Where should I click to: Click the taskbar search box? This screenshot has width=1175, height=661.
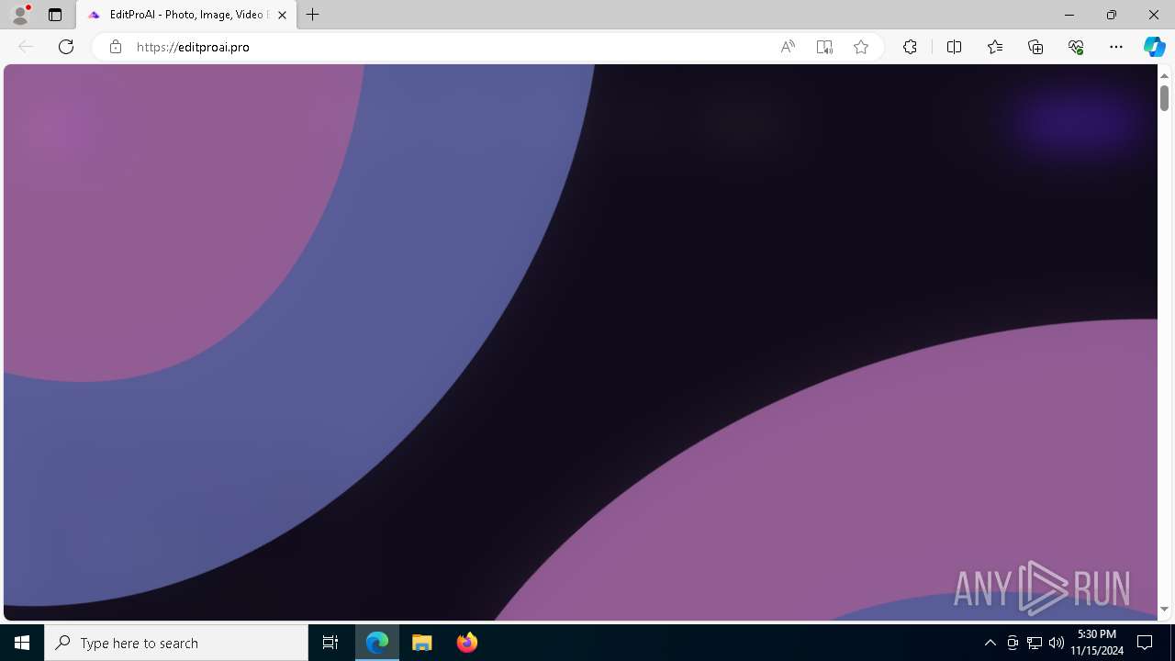[176, 643]
